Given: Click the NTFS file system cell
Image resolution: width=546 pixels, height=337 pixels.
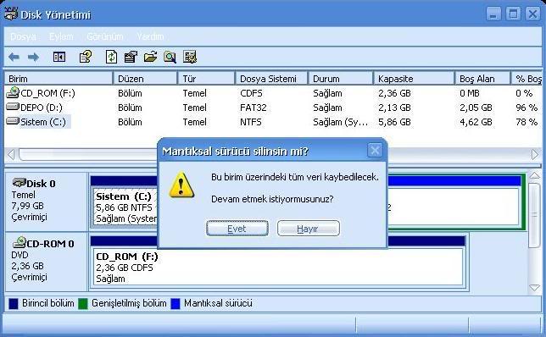Looking at the screenshot, I should (x=251, y=122).
